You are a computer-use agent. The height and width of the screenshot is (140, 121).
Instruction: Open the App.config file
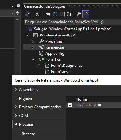point(55,53)
